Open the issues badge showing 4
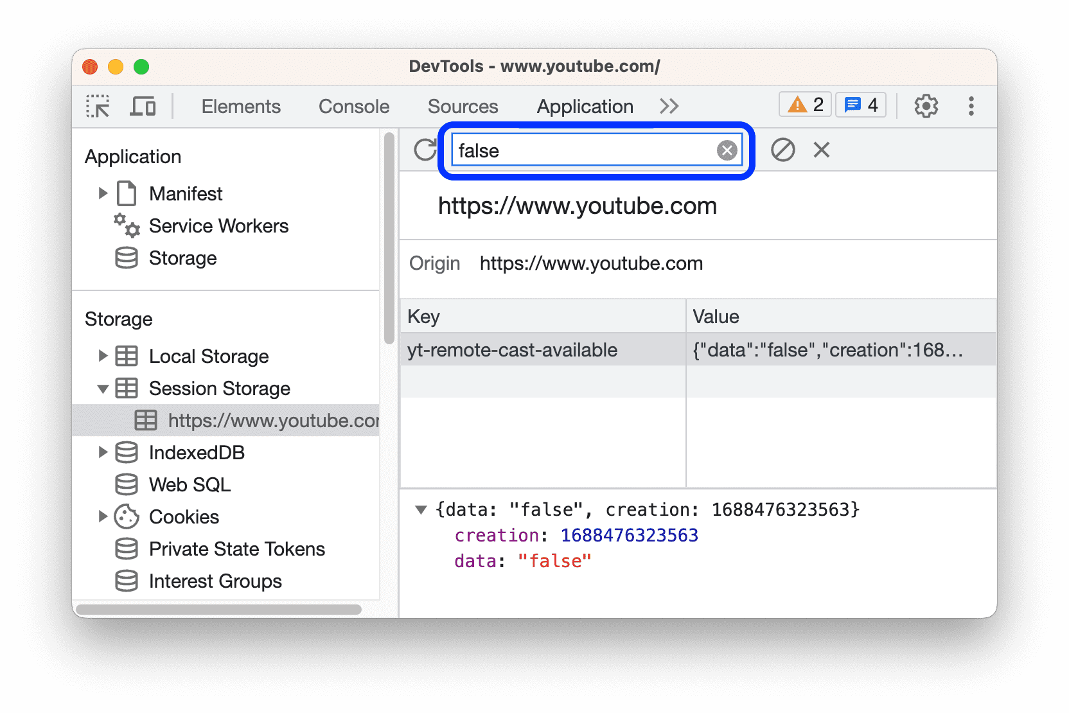 [860, 104]
